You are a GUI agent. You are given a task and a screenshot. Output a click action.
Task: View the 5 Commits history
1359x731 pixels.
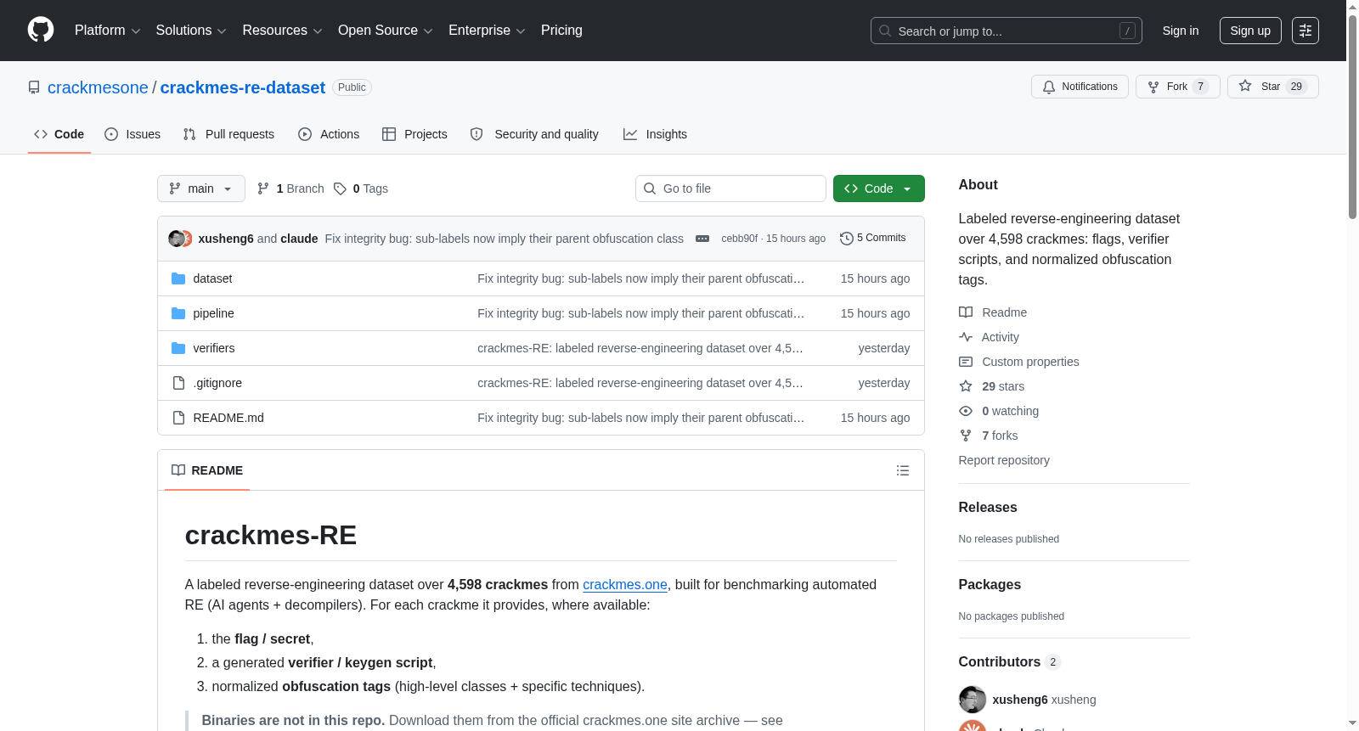click(x=872, y=239)
